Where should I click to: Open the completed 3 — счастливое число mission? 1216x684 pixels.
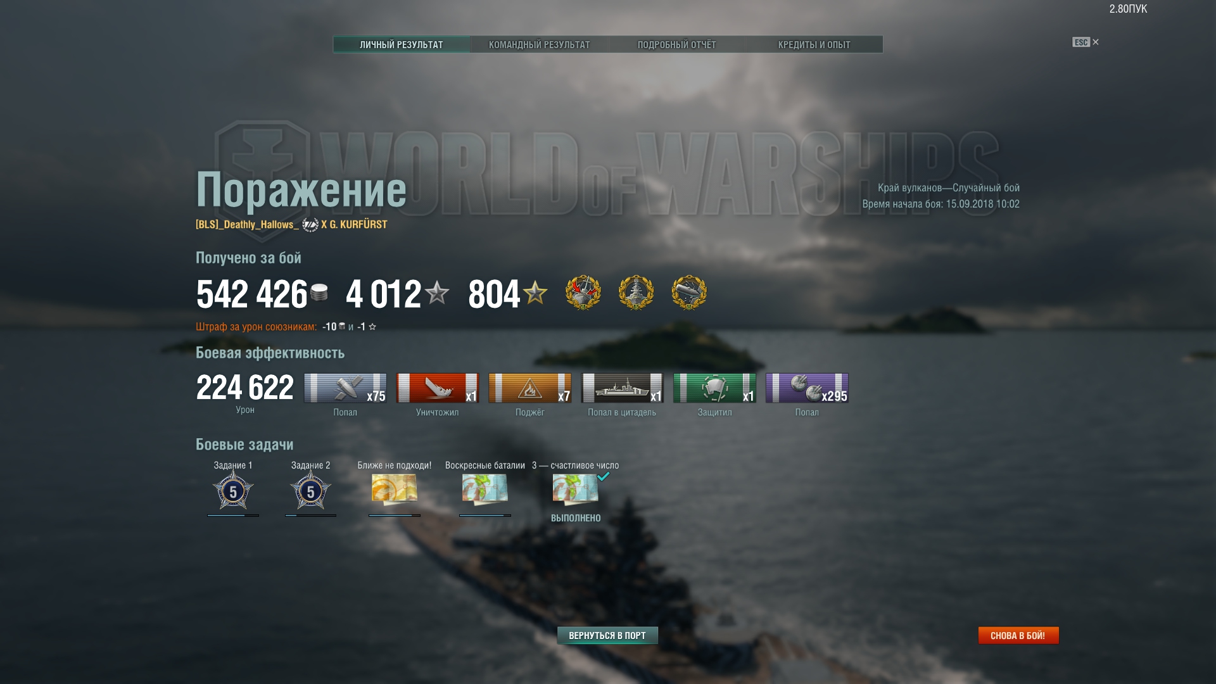coord(576,489)
